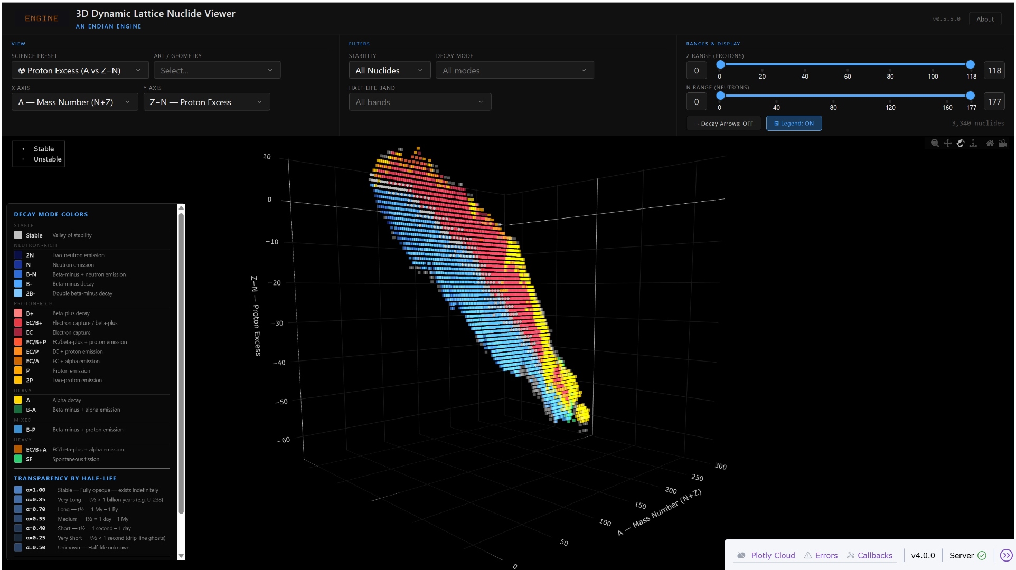Select the zoom tool in the plot modebar
The width and height of the screenshot is (1016, 570).
point(935,144)
